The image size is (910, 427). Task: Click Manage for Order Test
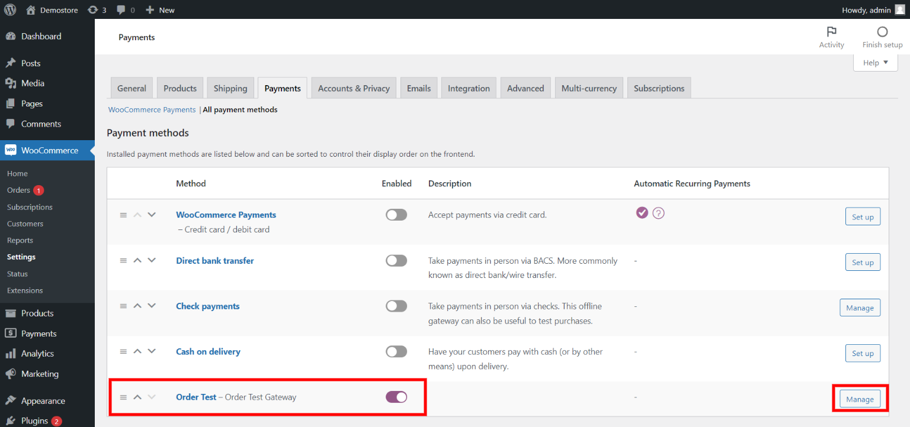[860, 399]
